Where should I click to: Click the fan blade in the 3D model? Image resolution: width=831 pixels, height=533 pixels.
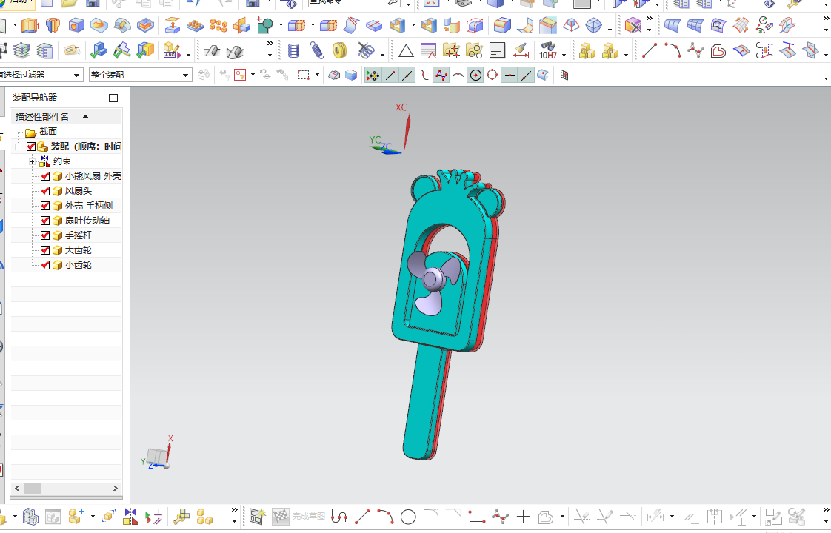point(432,282)
